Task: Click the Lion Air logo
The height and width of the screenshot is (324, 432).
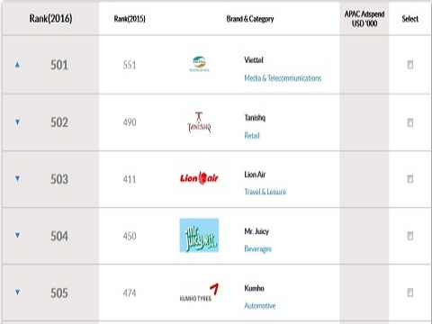Action: click(199, 178)
